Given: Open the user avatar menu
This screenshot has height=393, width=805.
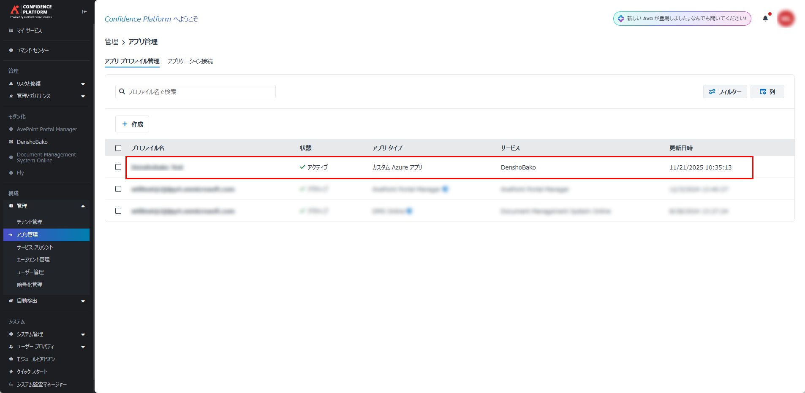Looking at the screenshot, I should click(x=786, y=19).
